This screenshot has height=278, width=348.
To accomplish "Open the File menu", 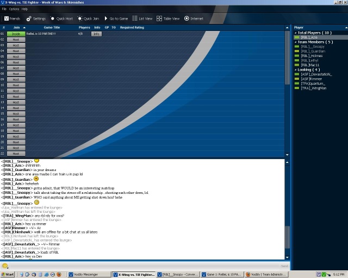I will (x=4, y=9).
